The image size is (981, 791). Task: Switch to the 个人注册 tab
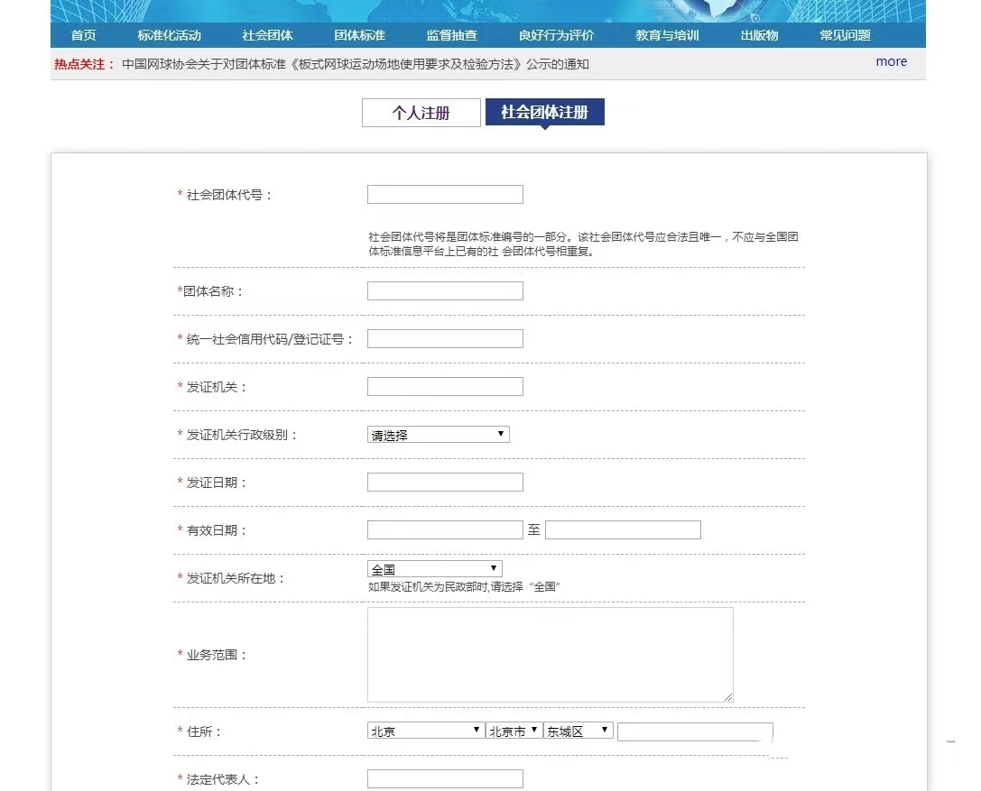click(x=421, y=113)
